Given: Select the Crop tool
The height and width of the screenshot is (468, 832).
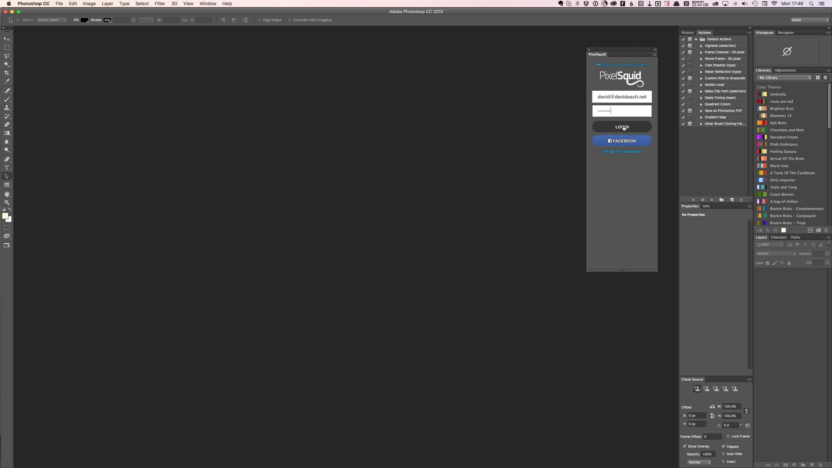Looking at the screenshot, I should tap(7, 73).
